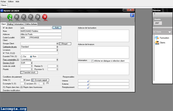Open the Facturation icon in the panel
The width and height of the screenshot is (173, 111).
point(157,38)
